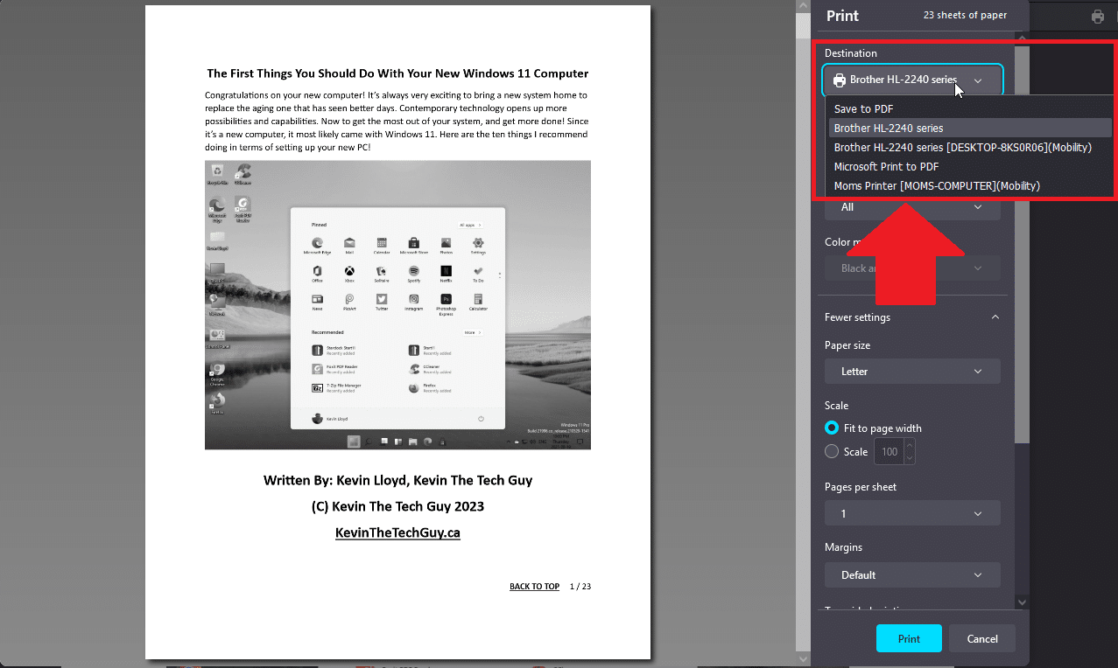
Task: Click the printer icon in browser toolbar
Action: pyautogui.click(x=1098, y=17)
